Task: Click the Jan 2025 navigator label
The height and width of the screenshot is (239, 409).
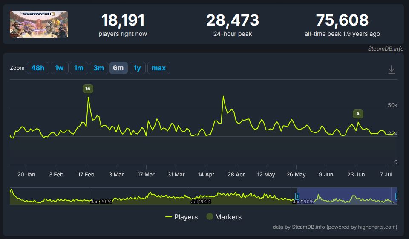Action: [x=303, y=202]
